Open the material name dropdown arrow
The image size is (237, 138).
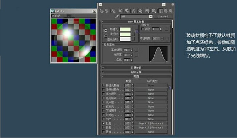(x=151, y=16)
